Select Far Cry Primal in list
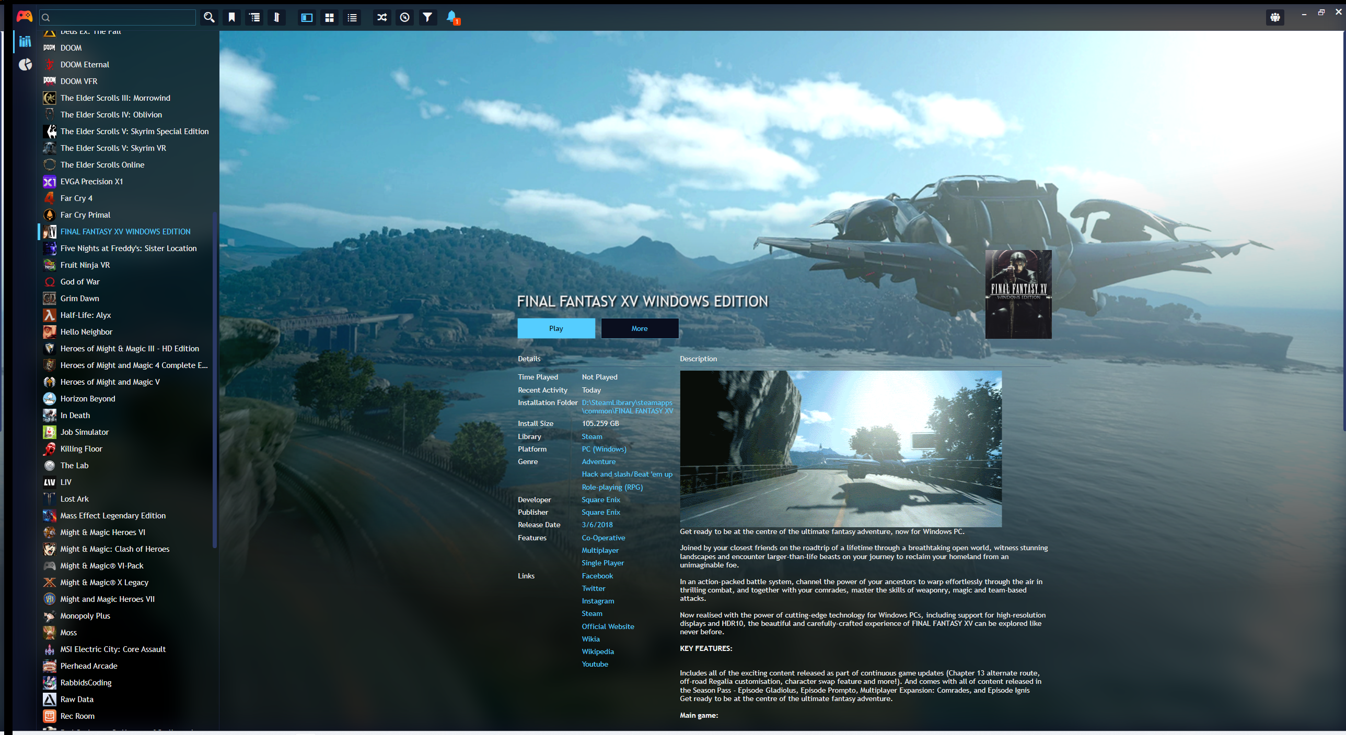Image resolution: width=1346 pixels, height=735 pixels. (128, 215)
